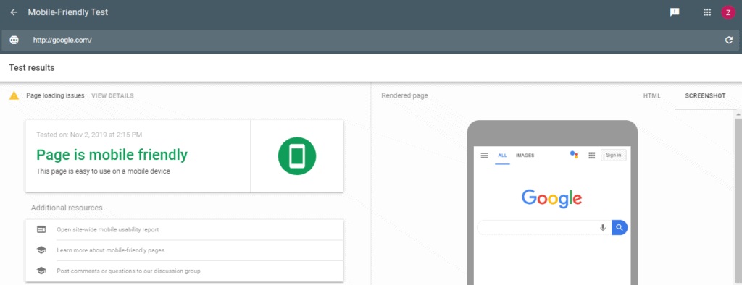Click the 'Page is mobile friendly' heading
Viewport: 742px width, 285px height.
tap(112, 155)
